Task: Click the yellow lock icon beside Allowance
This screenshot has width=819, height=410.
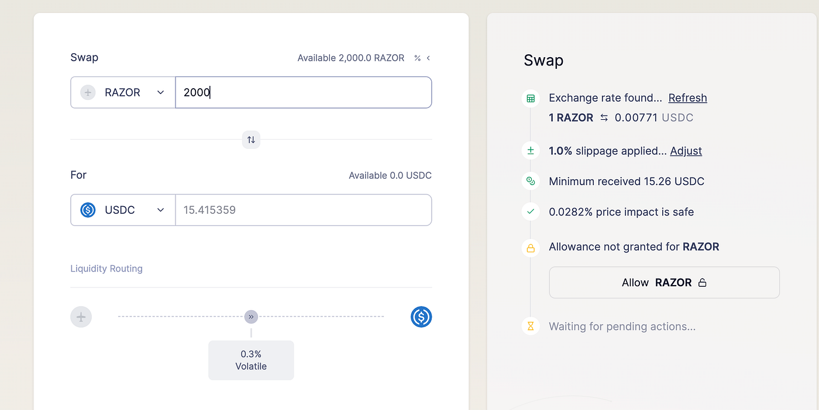Action: click(x=531, y=248)
